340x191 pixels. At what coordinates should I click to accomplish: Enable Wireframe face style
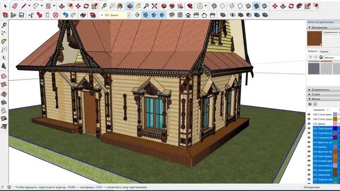pyautogui.click(x=232, y=6)
